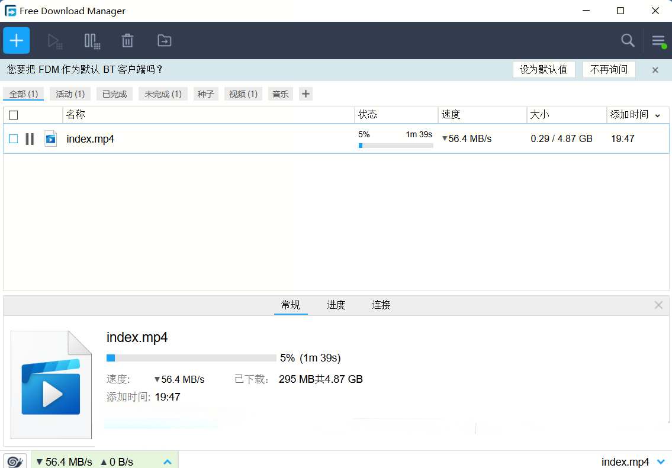The height and width of the screenshot is (468, 672).
Task: Expand the speed panel chevron in status bar
Action: tap(168, 461)
